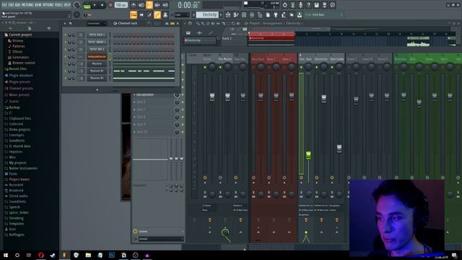Click the channel rack graph editor icon
This screenshot has height=260, width=462.
pos(167,23)
